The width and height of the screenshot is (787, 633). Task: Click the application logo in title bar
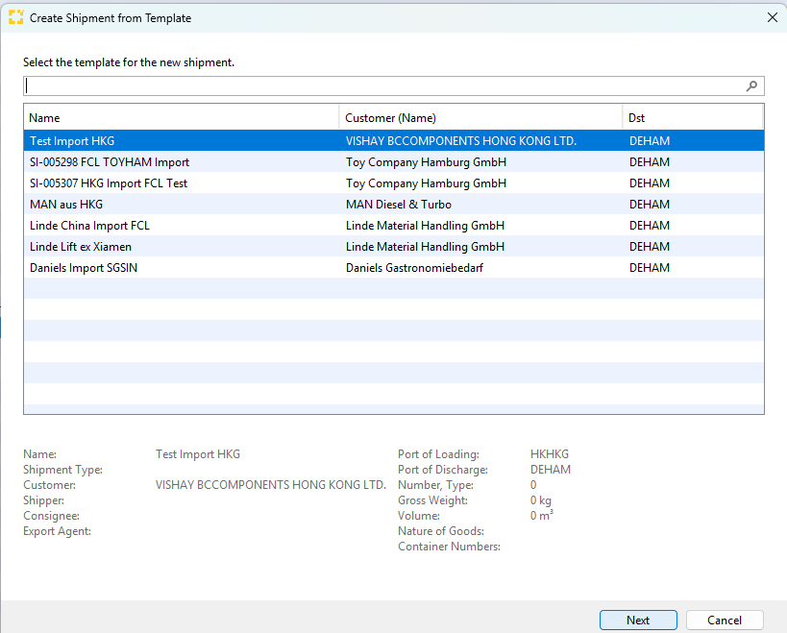15,17
